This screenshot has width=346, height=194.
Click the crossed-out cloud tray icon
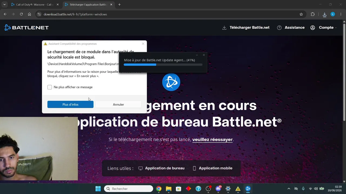[x=296, y=189]
